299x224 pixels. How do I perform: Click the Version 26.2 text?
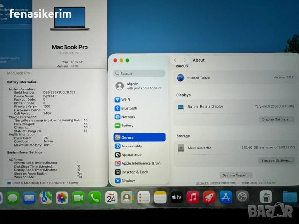tap(284, 77)
